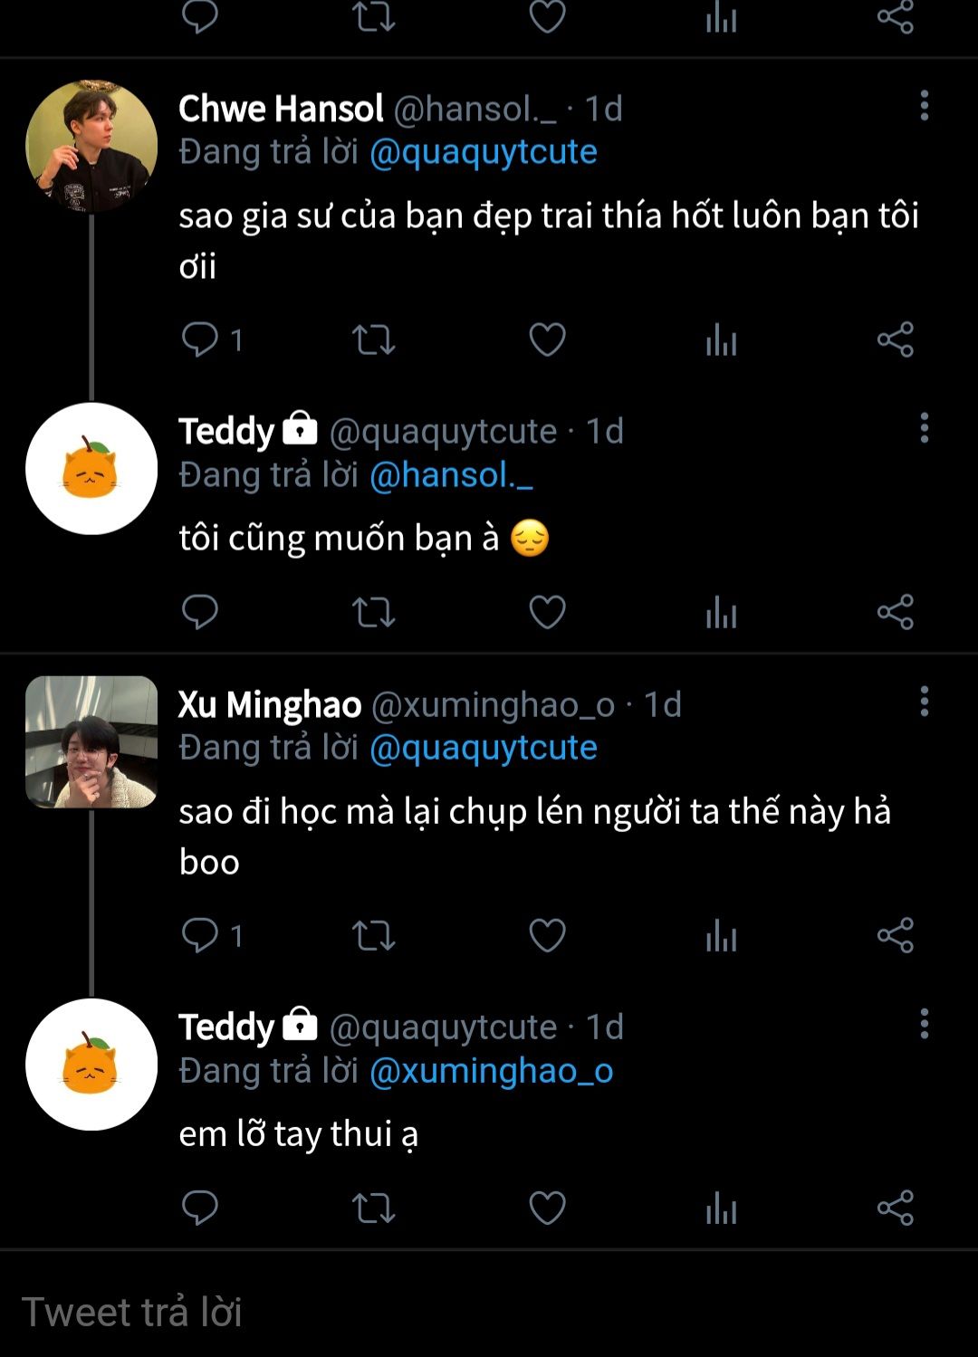Like Teddy's reply to @hansol._

click(547, 613)
